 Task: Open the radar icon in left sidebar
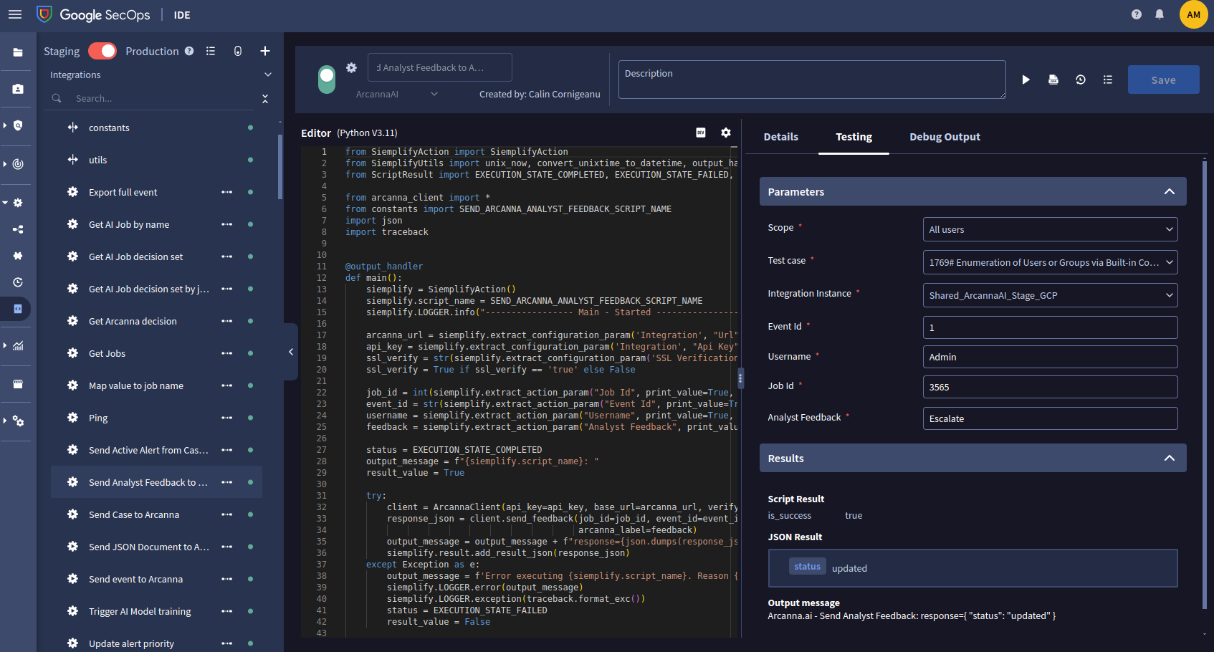pos(18,164)
